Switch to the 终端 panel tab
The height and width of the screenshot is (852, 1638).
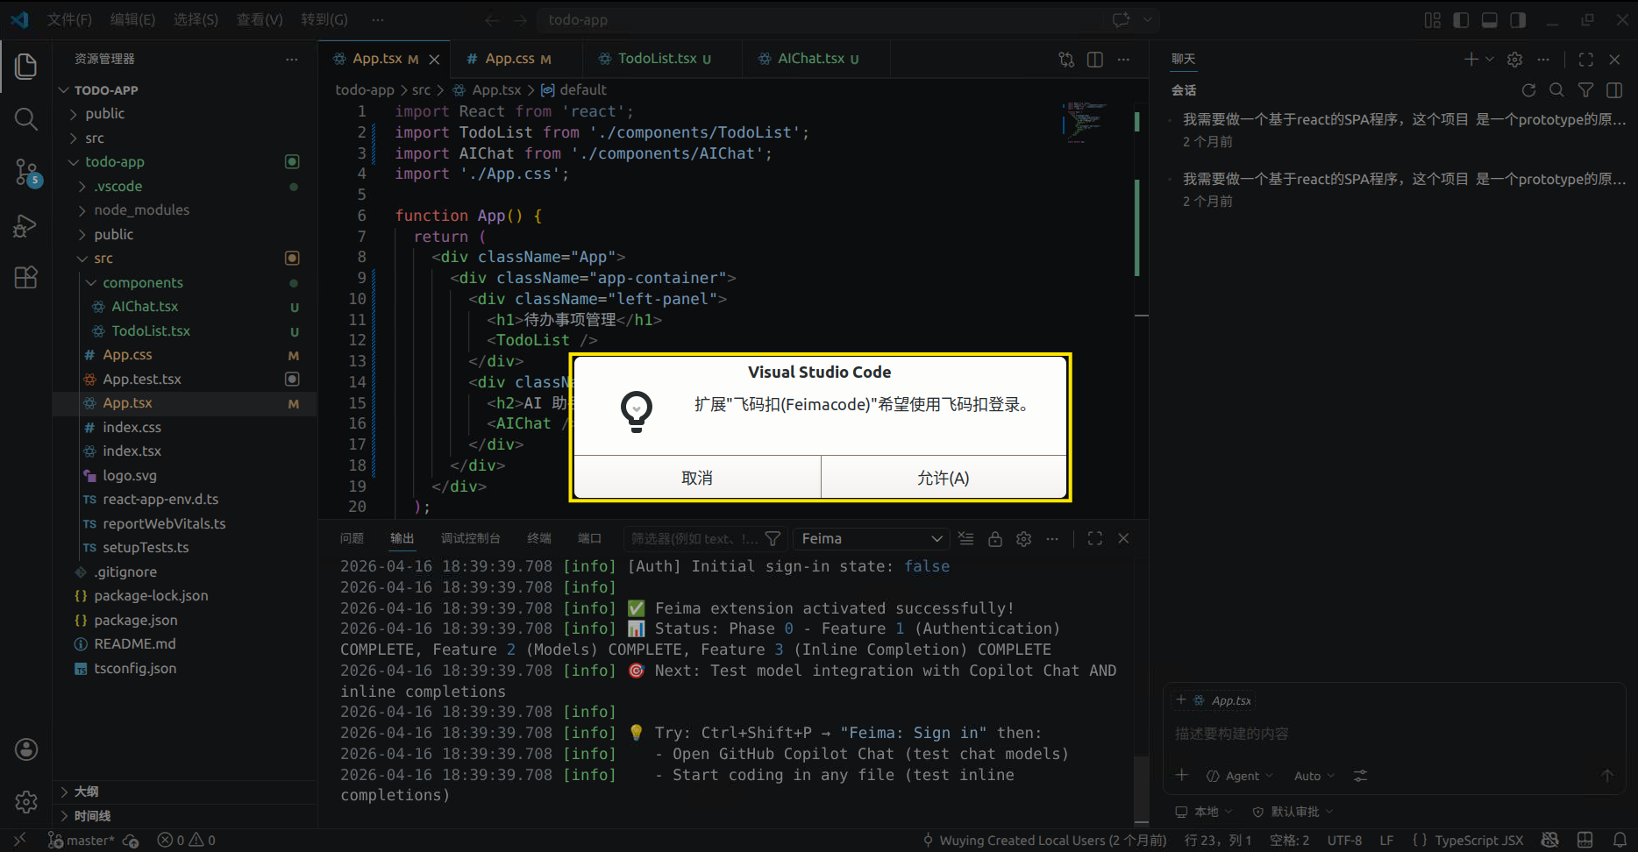(539, 538)
